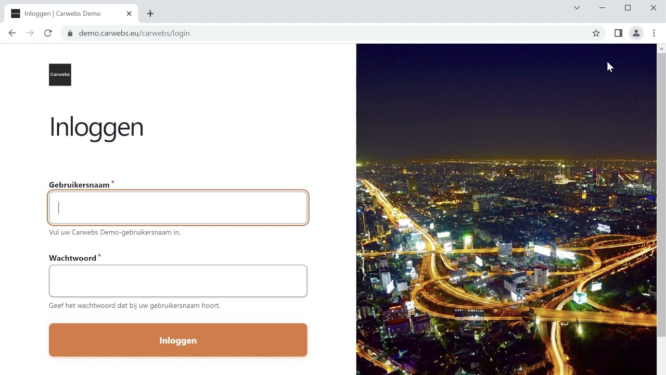Screen dimensions: 666x375
Task: Click the address bar URL demo.carwebs.eu/carwebs/login
Action: pyautogui.click(x=134, y=33)
